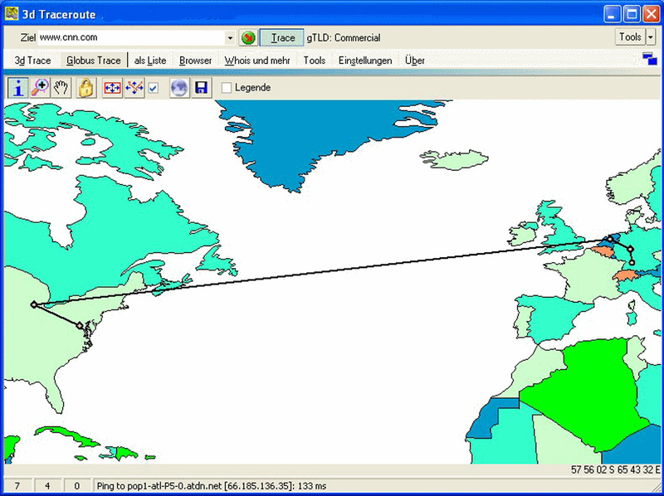This screenshot has width=664, height=496.
Task: Switch to the als Liste tab
Action: click(x=150, y=61)
